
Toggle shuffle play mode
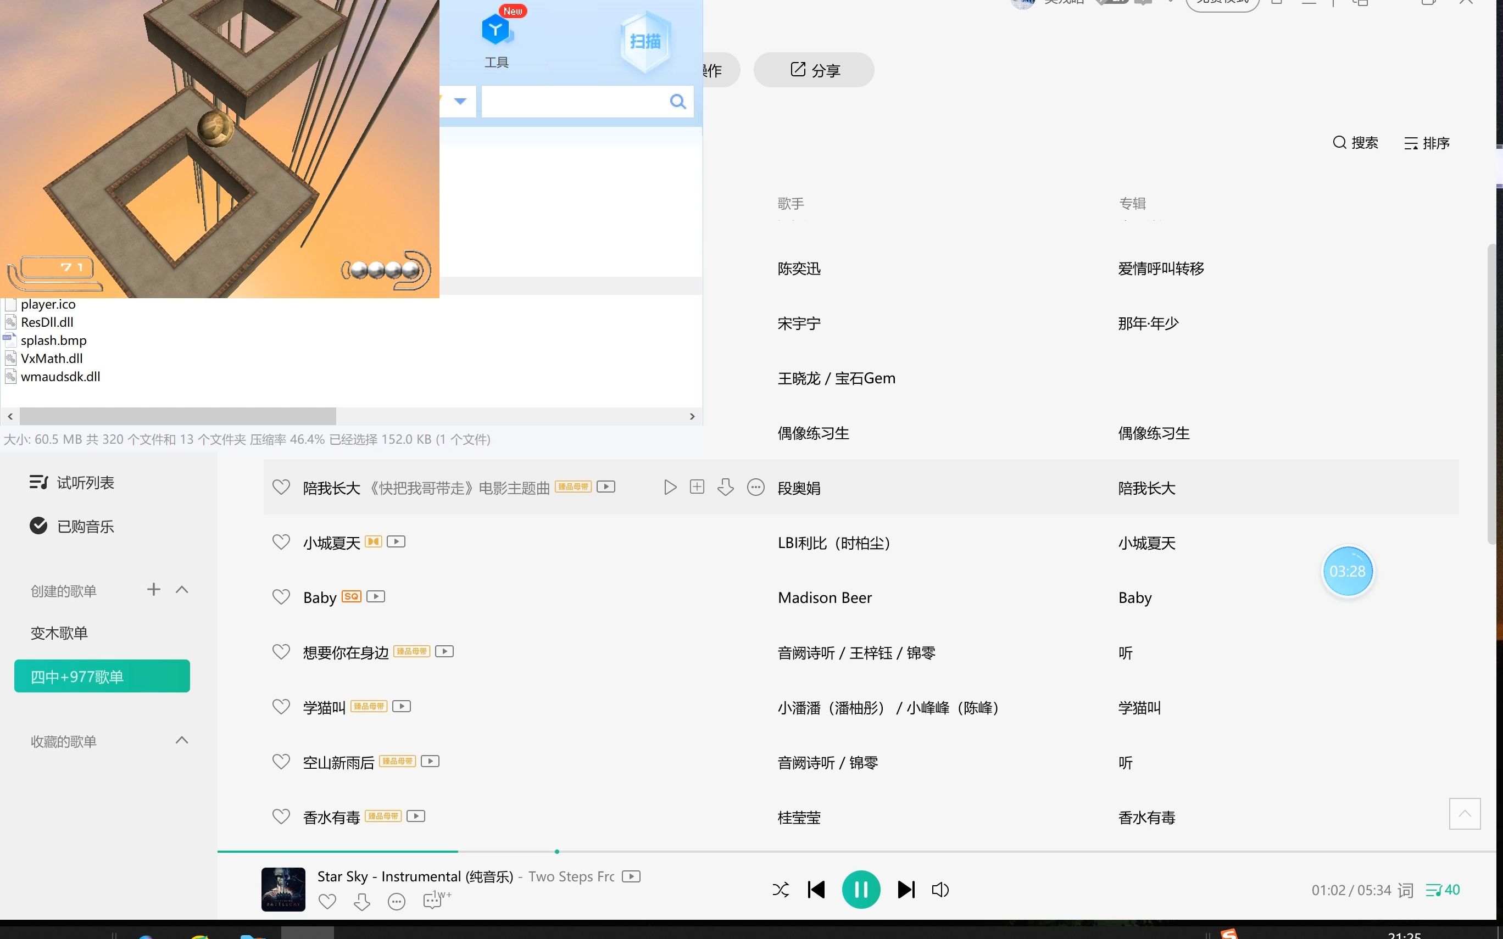tap(781, 890)
